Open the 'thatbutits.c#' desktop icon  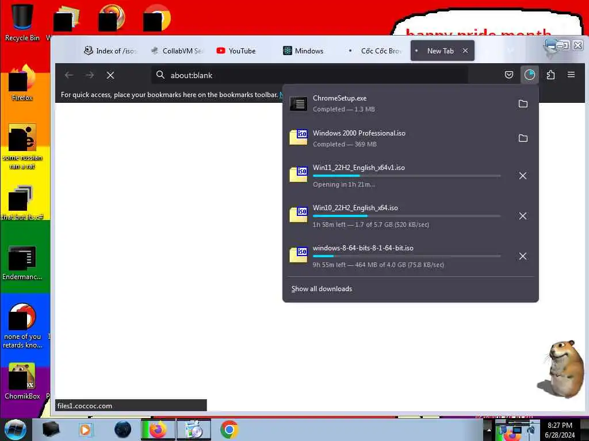[x=22, y=203]
